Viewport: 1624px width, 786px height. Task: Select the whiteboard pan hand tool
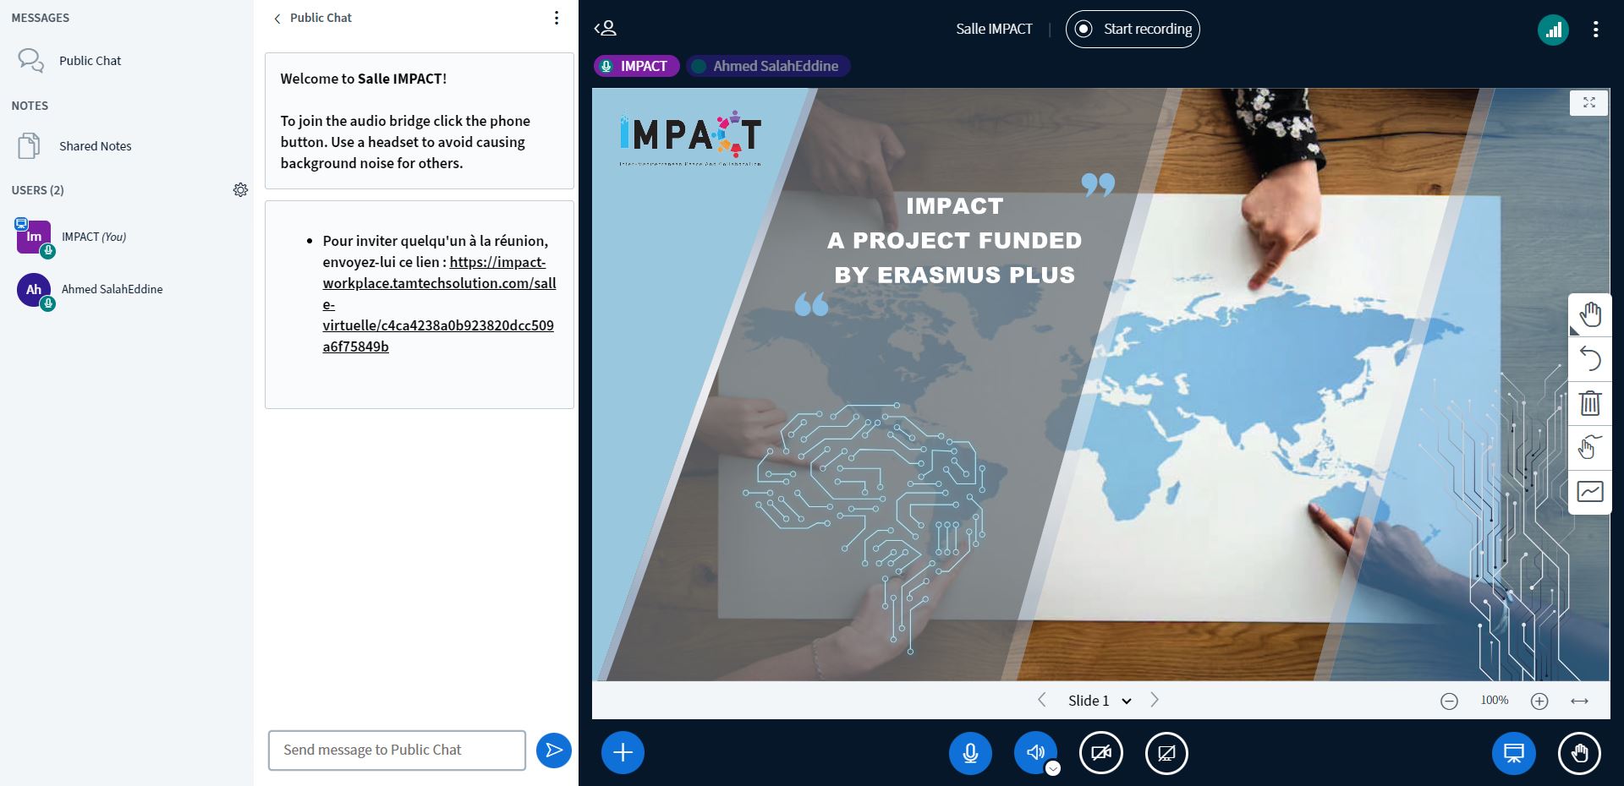(x=1589, y=315)
